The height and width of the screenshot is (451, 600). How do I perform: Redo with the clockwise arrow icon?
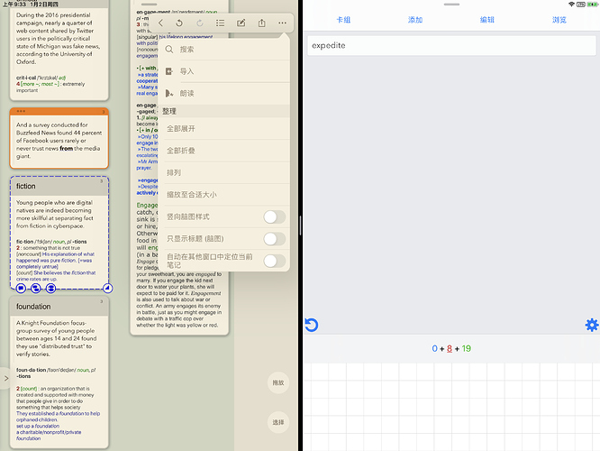199,23
